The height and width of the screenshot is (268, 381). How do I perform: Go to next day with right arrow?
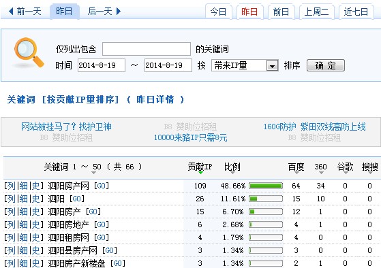pos(104,11)
